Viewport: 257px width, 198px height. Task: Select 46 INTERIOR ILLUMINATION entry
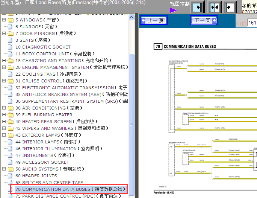tap(59, 149)
